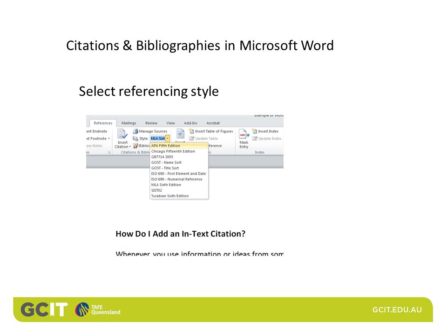The width and height of the screenshot is (447, 335).
Task: Select GOST - Name Sort style
Action: pos(179,162)
